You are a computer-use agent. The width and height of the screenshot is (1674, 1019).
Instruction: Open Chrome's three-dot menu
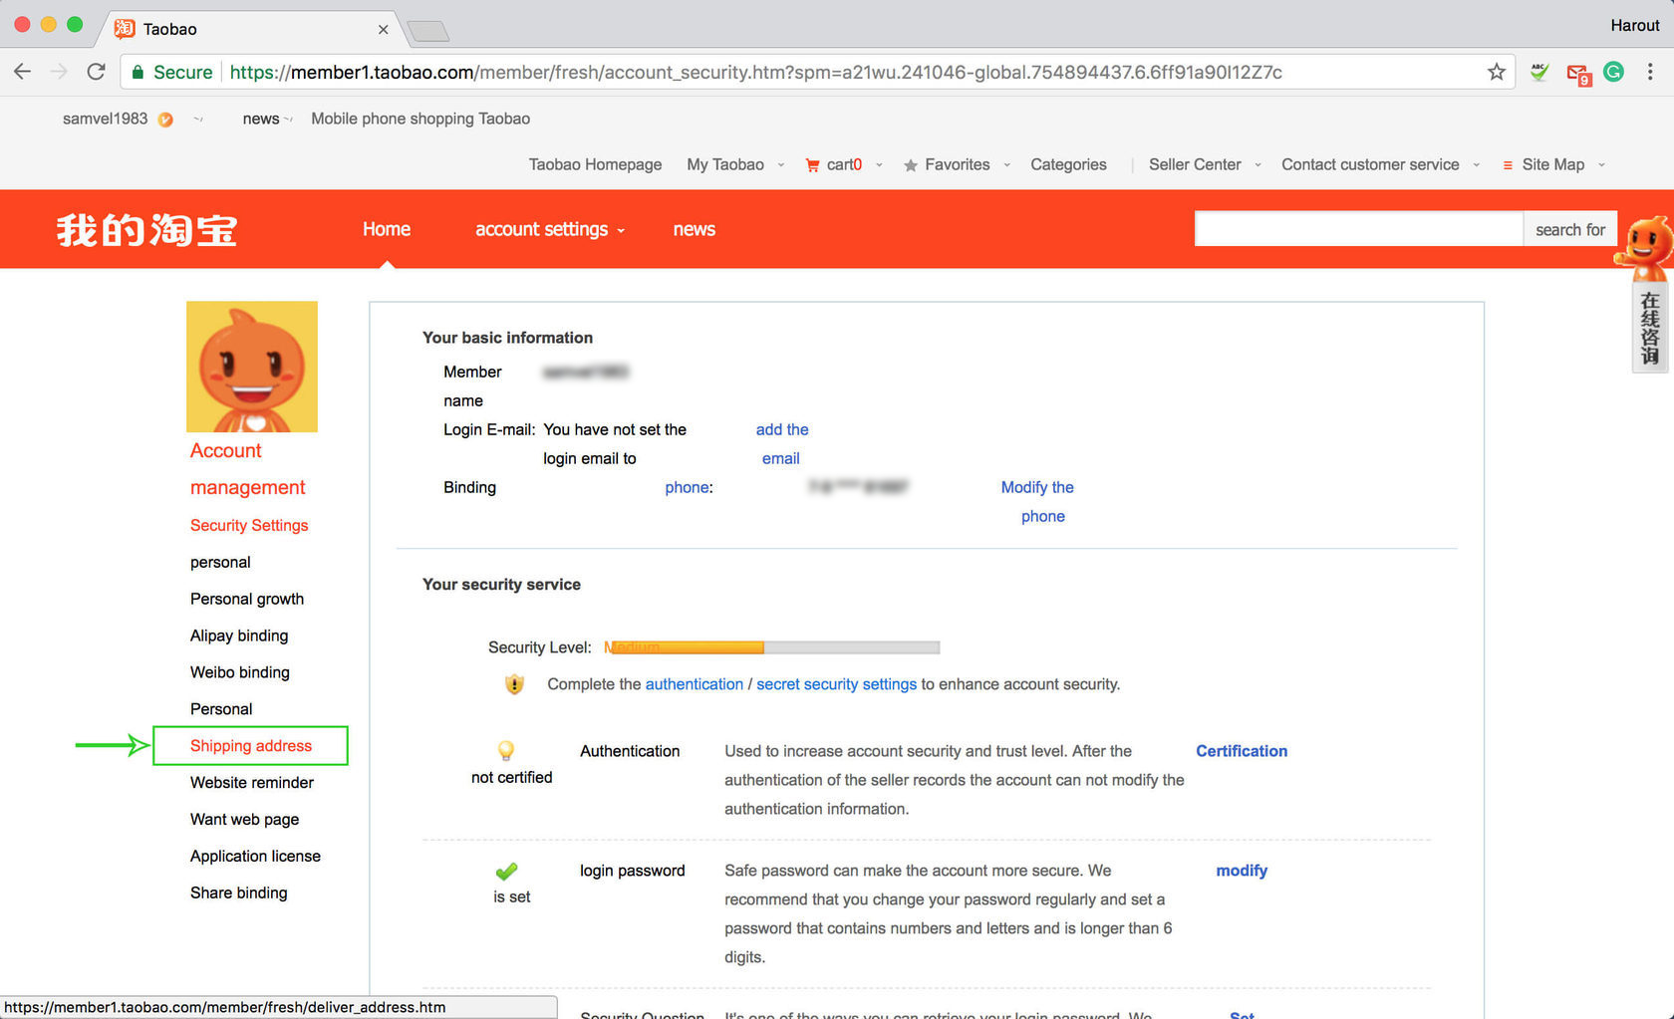pos(1651,72)
